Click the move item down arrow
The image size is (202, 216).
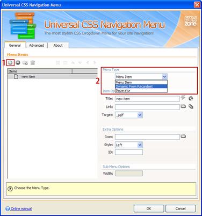(x=80, y=63)
